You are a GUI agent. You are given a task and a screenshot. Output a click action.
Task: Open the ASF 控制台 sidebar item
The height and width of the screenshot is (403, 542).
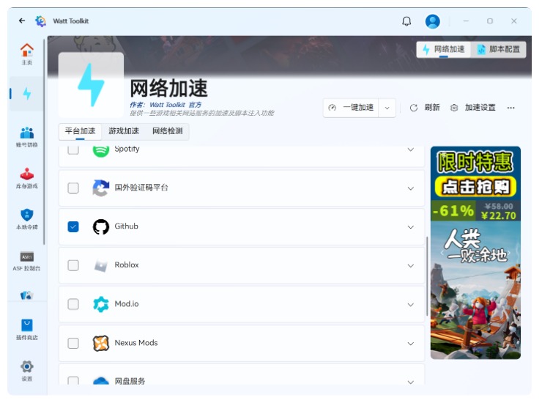click(x=27, y=260)
